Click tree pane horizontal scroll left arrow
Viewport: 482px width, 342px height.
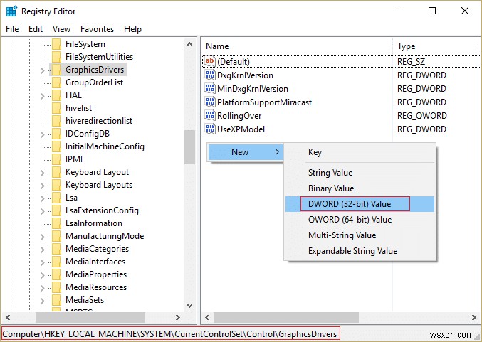click(x=8, y=317)
